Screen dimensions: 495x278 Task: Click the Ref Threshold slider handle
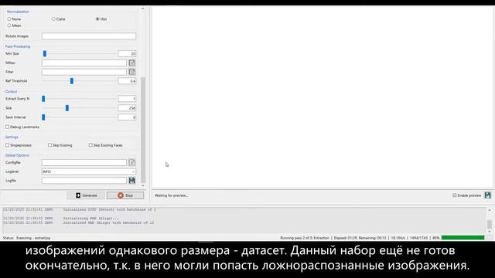(72, 81)
